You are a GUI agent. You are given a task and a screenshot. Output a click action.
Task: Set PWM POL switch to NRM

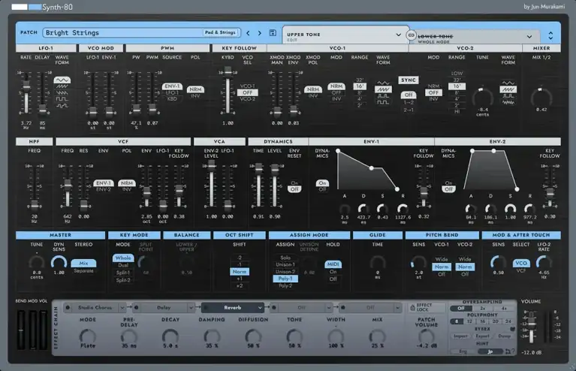[x=195, y=89]
